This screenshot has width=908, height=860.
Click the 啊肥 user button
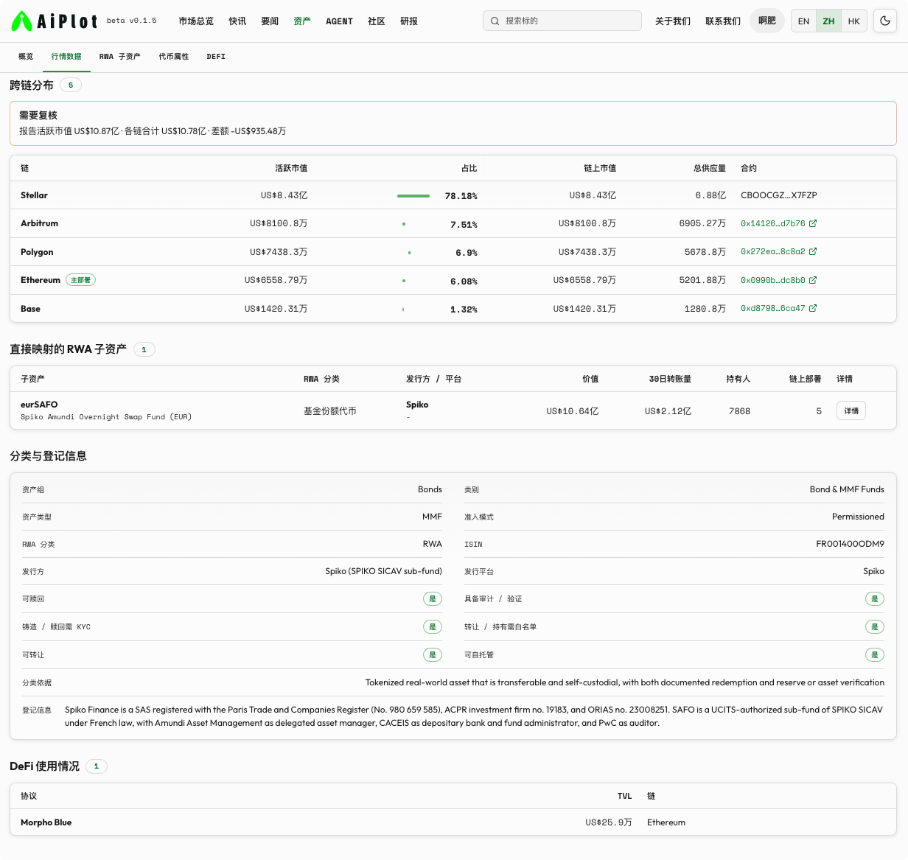pos(767,21)
